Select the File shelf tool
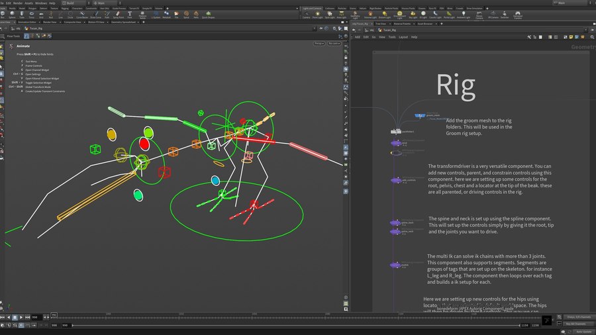 (176, 15)
